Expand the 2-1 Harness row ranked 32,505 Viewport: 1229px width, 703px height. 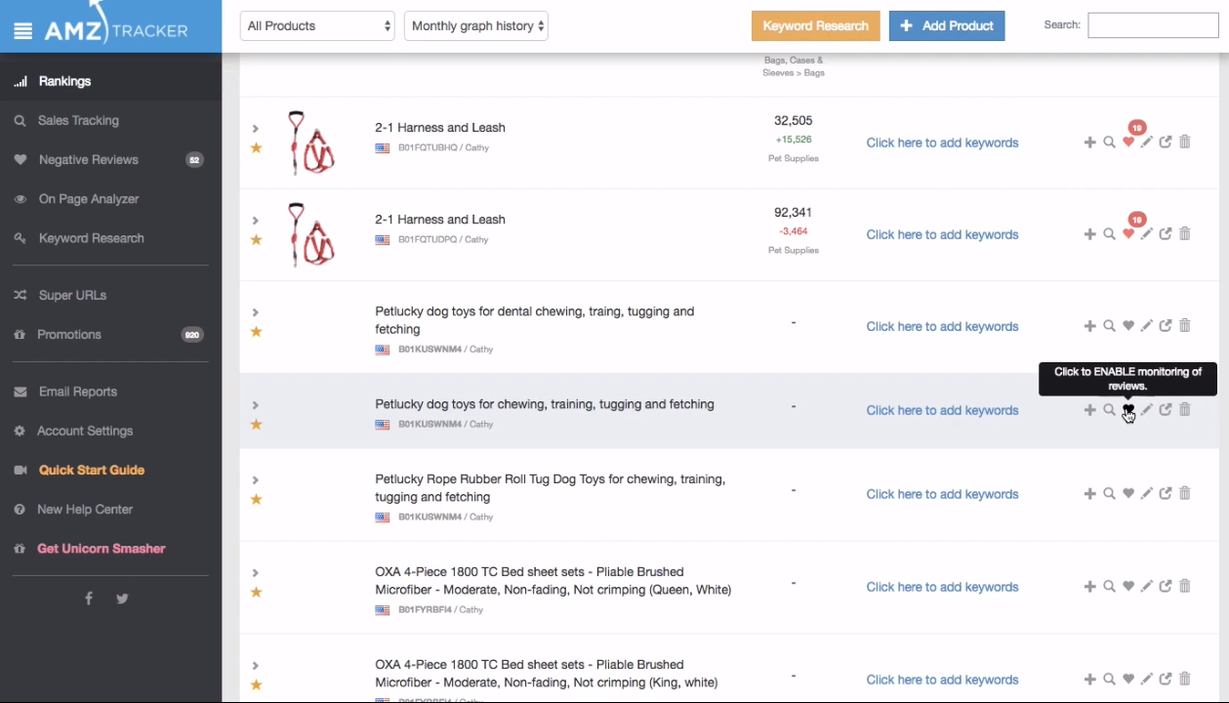(256, 128)
